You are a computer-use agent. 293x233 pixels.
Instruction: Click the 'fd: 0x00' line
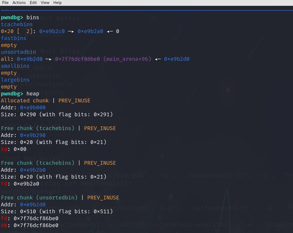(x=14, y=149)
